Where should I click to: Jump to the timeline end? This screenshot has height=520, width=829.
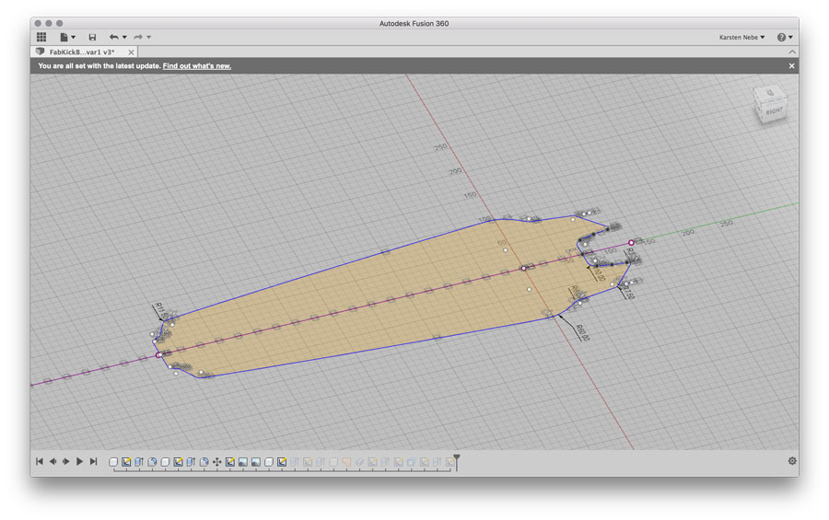coord(94,461)
